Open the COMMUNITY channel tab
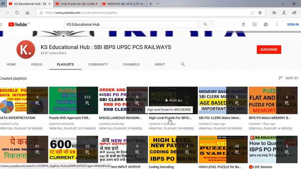 click(x=98, y=64)
